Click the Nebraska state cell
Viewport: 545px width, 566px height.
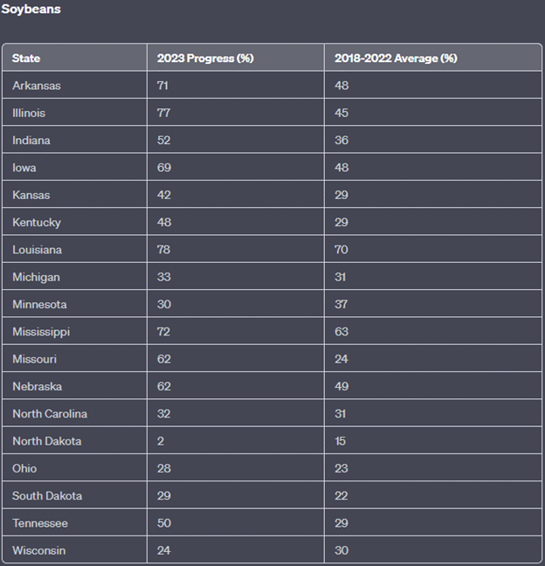click(37, 386)
